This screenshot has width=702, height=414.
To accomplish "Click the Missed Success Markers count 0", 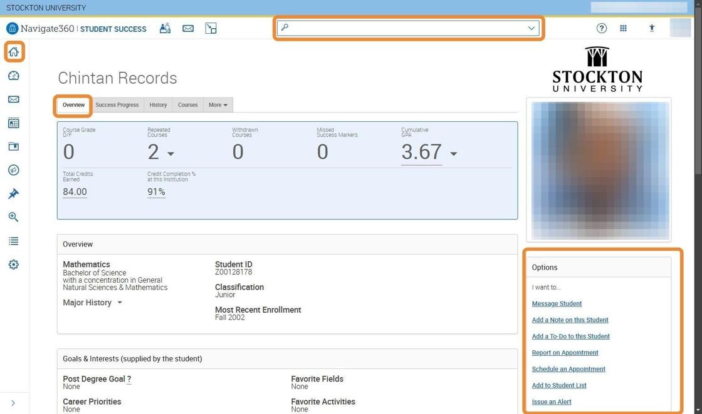I will click(x=322, y=152).
